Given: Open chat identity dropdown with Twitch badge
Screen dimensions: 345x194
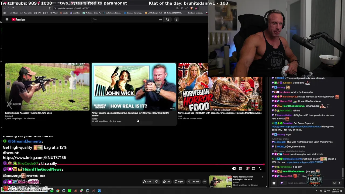Looking at the screenshot, I should pyautogui.click(x=283, y=183).
